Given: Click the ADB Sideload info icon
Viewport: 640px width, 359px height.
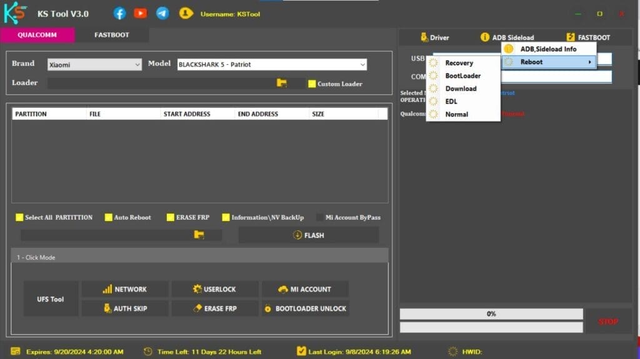Looking at the screenshot, I should point(484,37).
